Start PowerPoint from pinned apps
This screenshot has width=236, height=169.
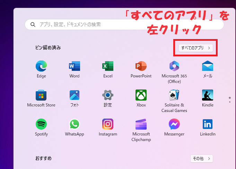click(x=141, y=66)
